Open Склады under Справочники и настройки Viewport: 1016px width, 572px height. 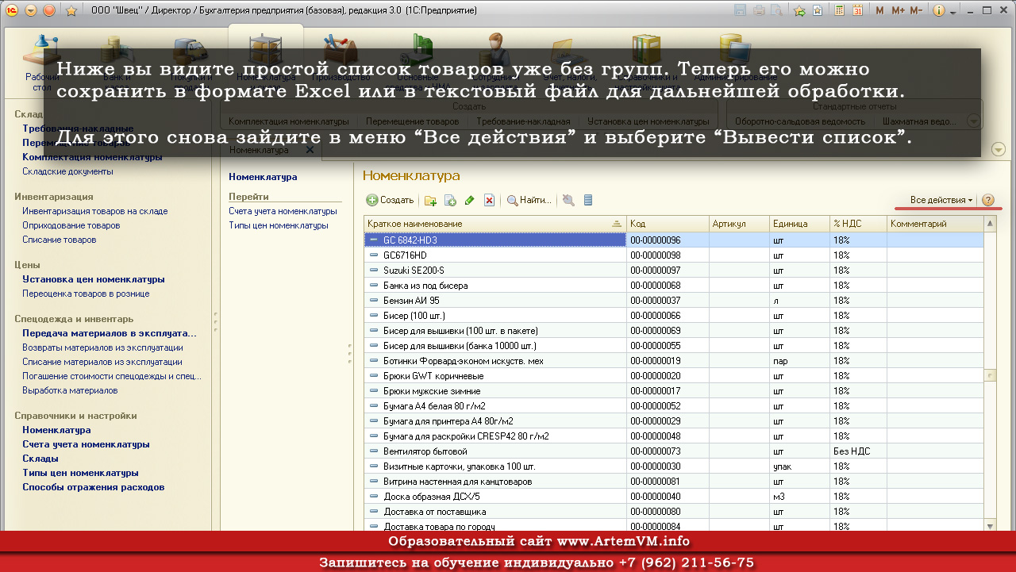pos(40,459)
